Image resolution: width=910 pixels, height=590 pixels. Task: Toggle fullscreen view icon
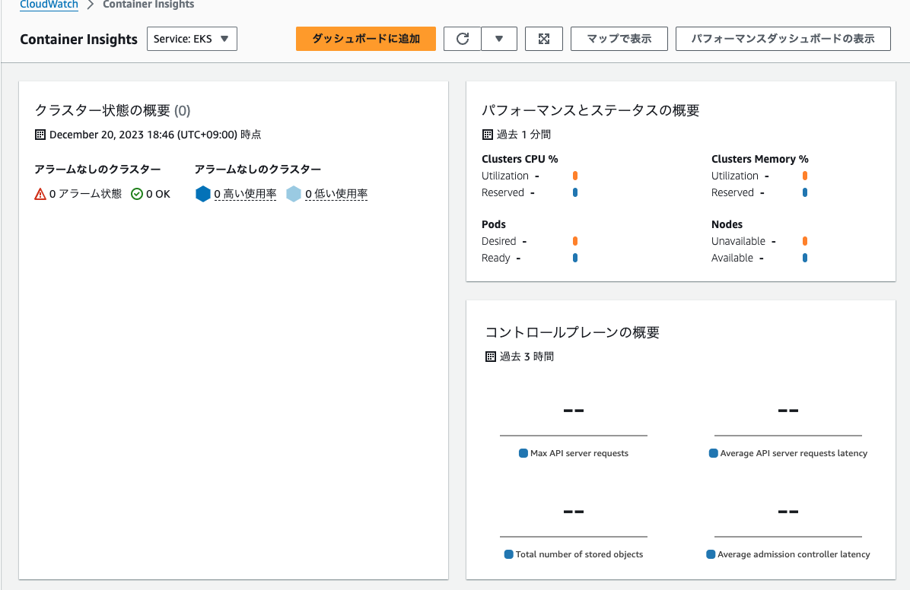click(544, 39)
